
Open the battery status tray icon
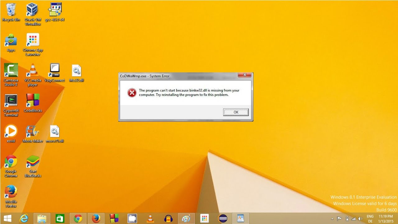pyautogui.click(x=347, y=219)
